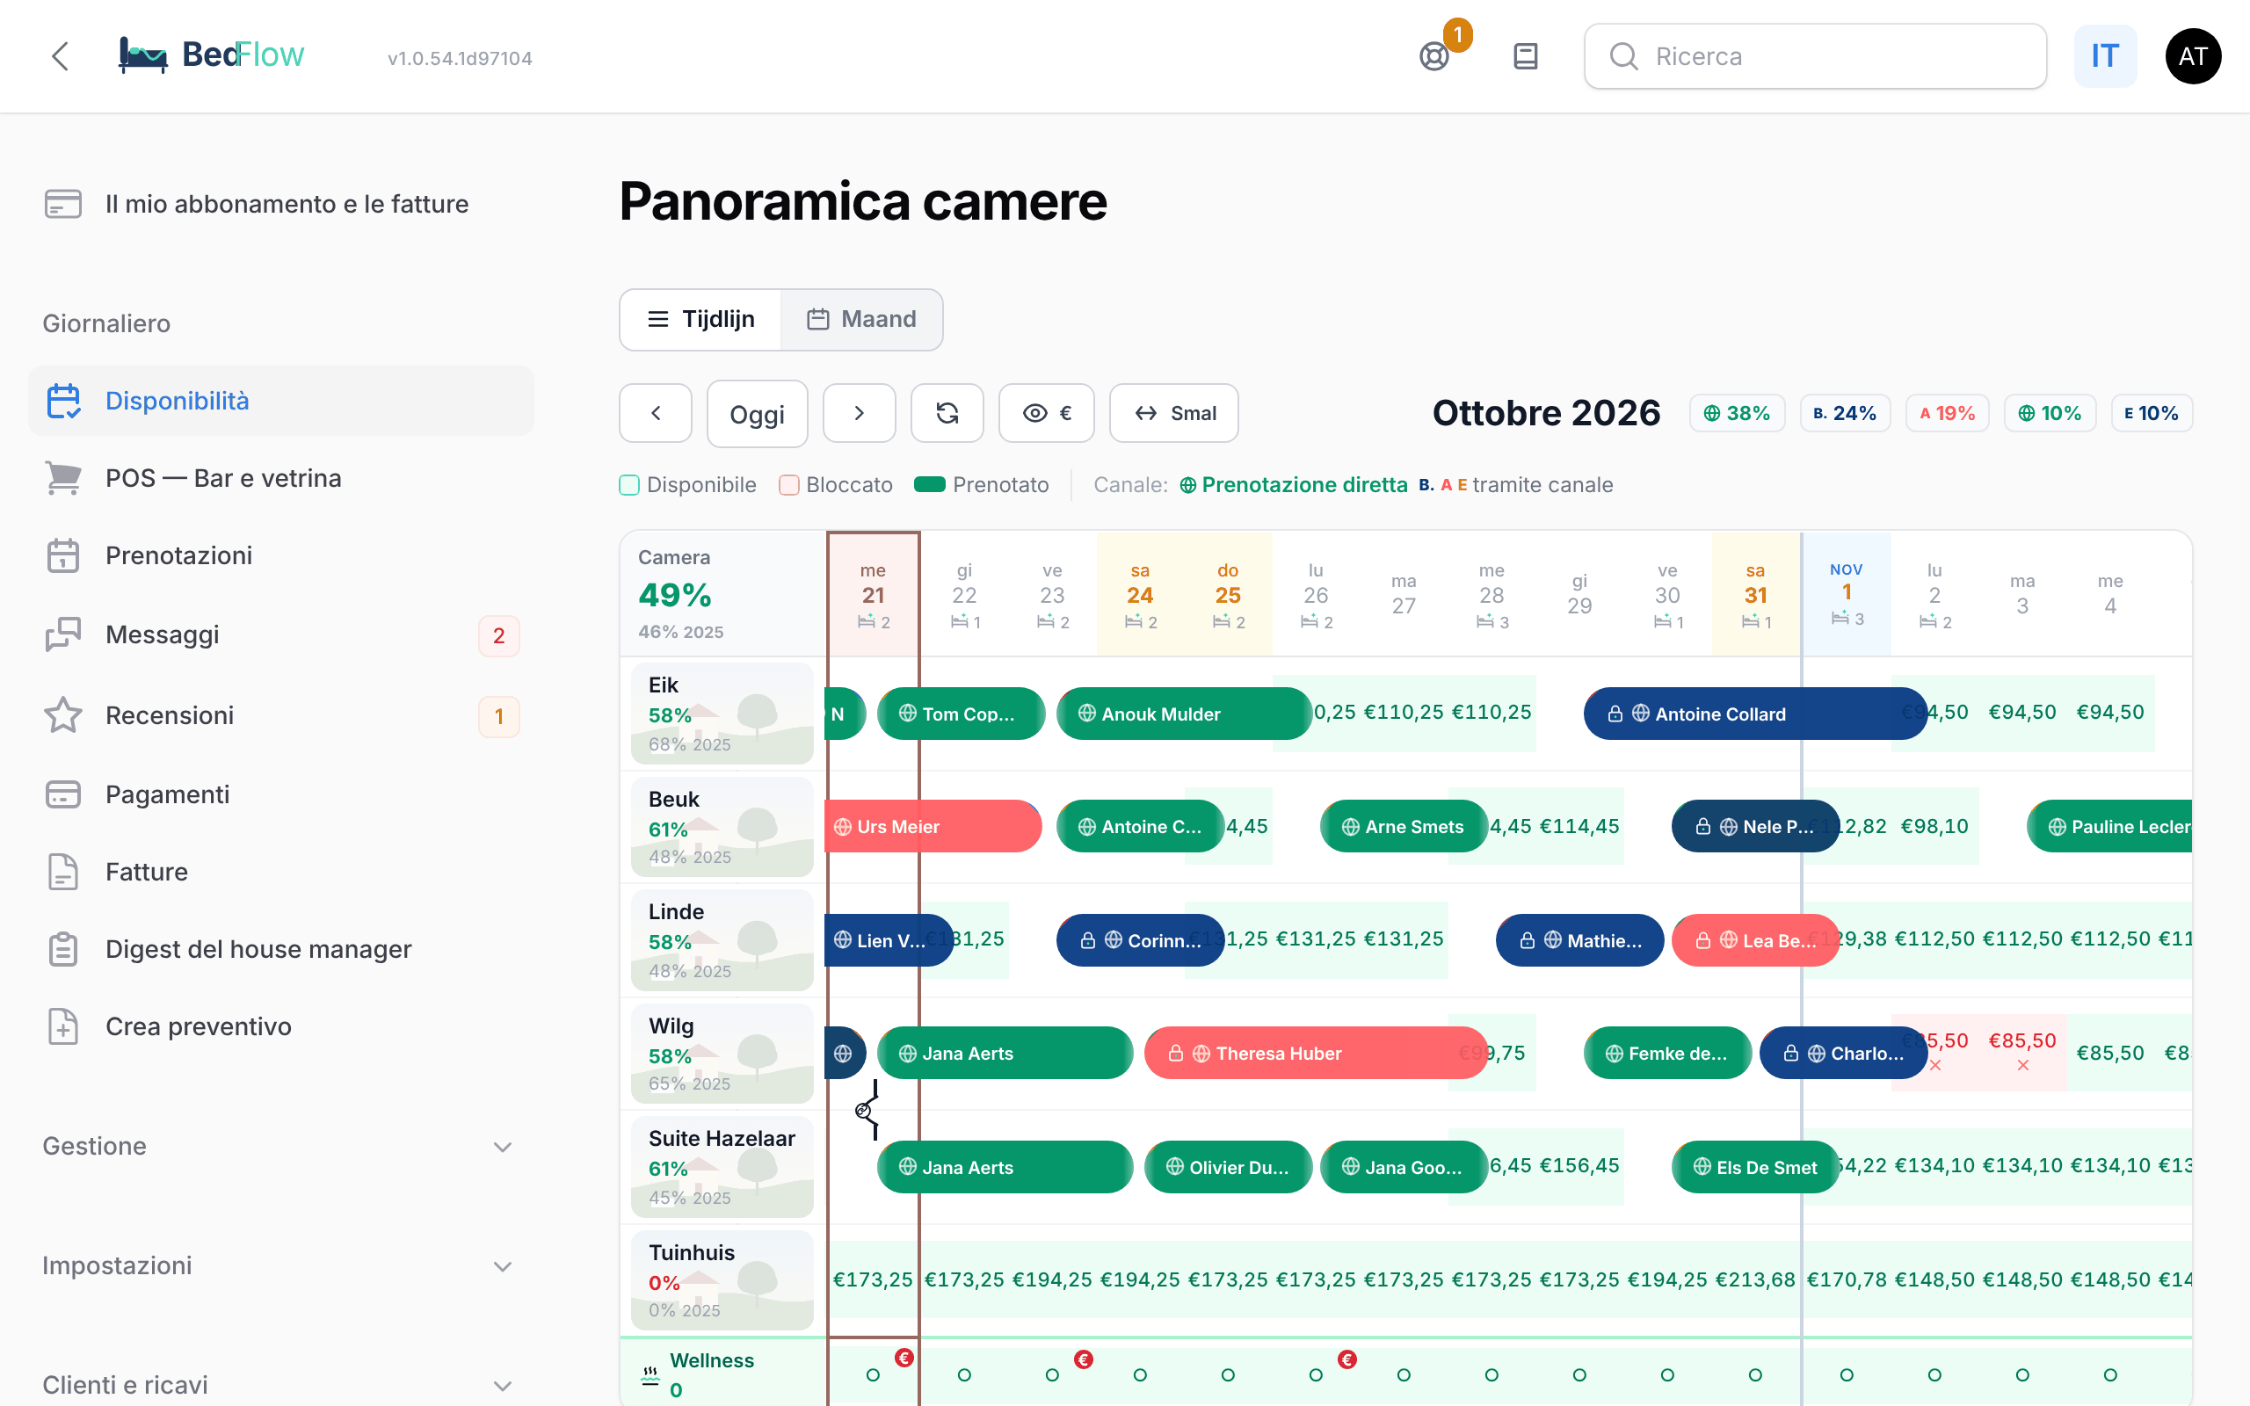Open Recensioni page
Image resolution: width=2250 pixels, height=1406 pixels.
(x=280, y=715)
